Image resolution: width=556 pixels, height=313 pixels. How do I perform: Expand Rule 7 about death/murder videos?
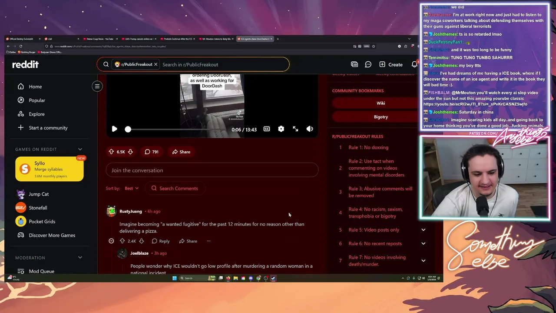pos(424,260)
